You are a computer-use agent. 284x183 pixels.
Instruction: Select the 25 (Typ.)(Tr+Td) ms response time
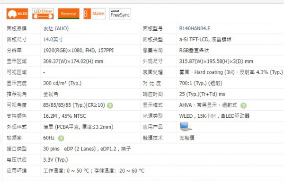[x=202, y=94]
